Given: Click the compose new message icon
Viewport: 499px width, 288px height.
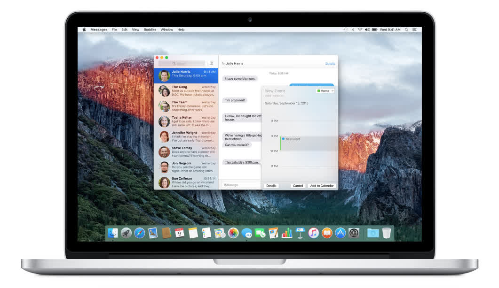Looking at the screenshot, I should click(x=211, y=63).
